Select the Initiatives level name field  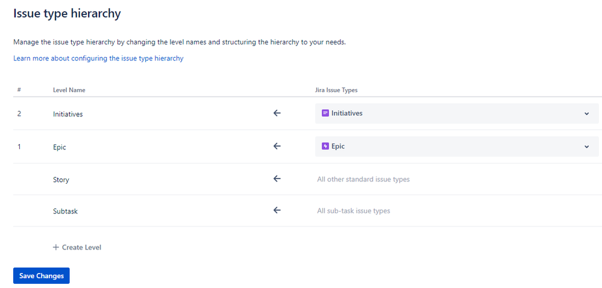click(68, 114)
